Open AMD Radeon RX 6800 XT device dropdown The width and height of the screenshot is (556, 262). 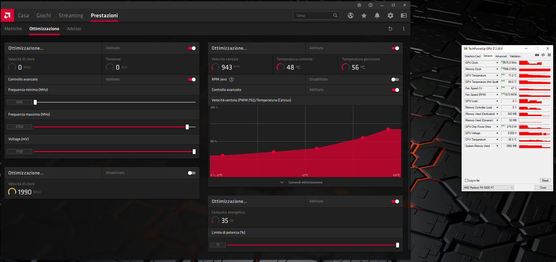tap(488, 188)
